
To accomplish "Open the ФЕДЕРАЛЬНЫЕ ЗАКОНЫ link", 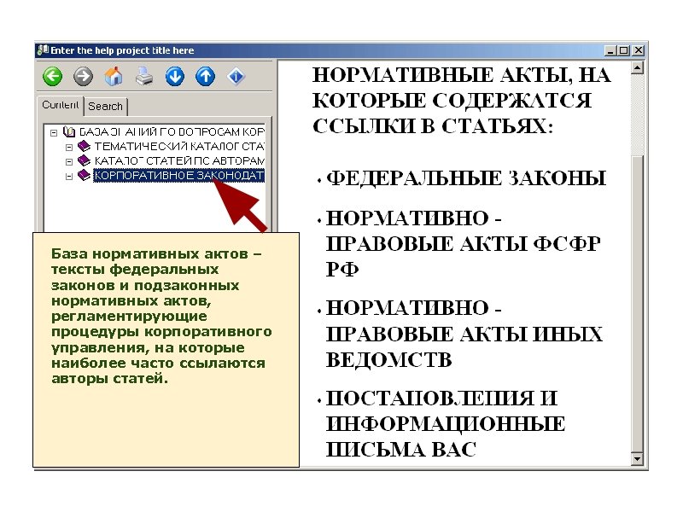I will 466,178.
